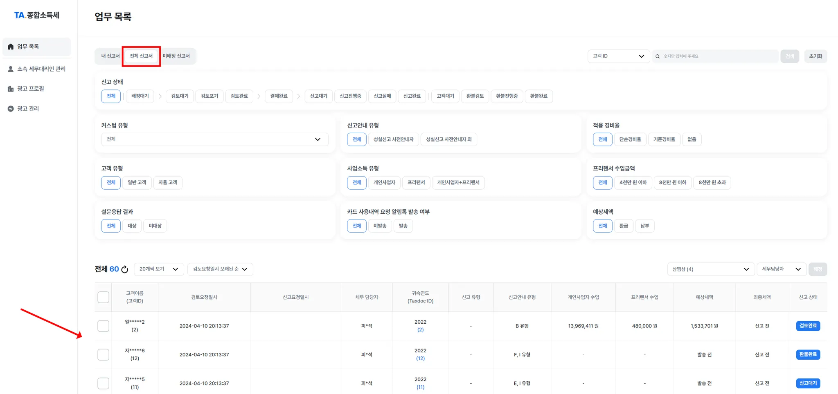Click the 광고 프로필 building icon

tap(11, 89)
